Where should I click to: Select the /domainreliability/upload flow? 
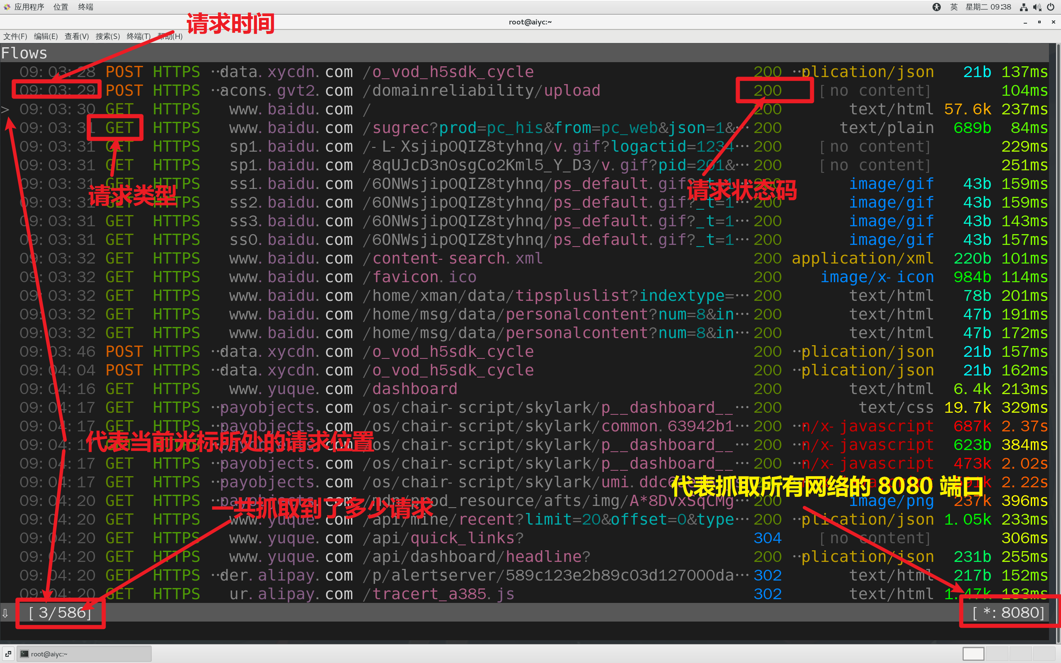point(524,90)
